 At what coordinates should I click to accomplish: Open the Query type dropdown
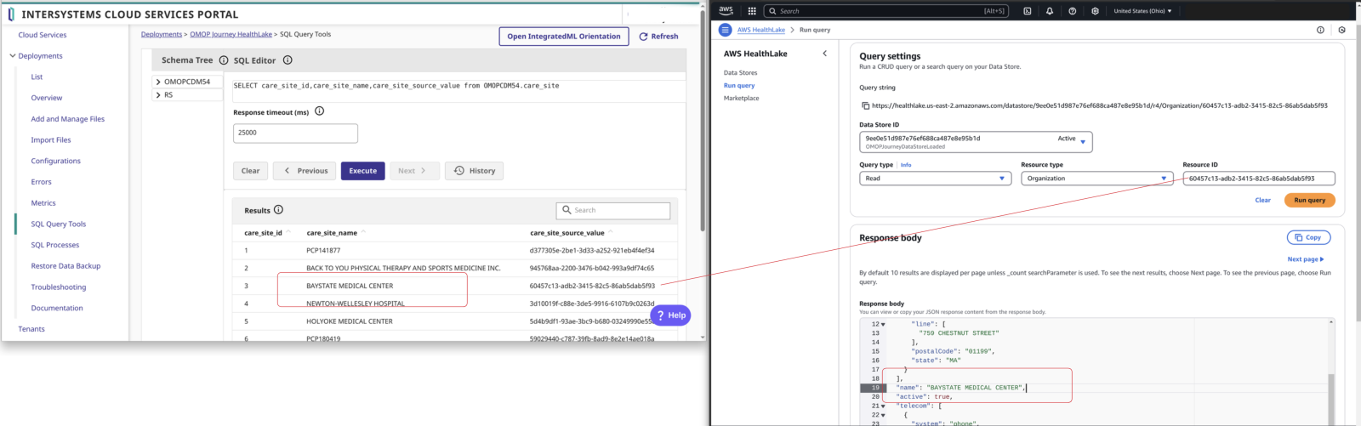pos(935,179)
